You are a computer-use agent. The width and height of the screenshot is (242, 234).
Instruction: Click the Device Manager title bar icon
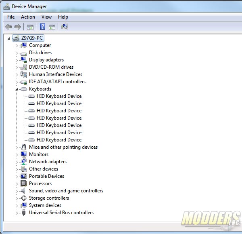[x=6, y=6]
